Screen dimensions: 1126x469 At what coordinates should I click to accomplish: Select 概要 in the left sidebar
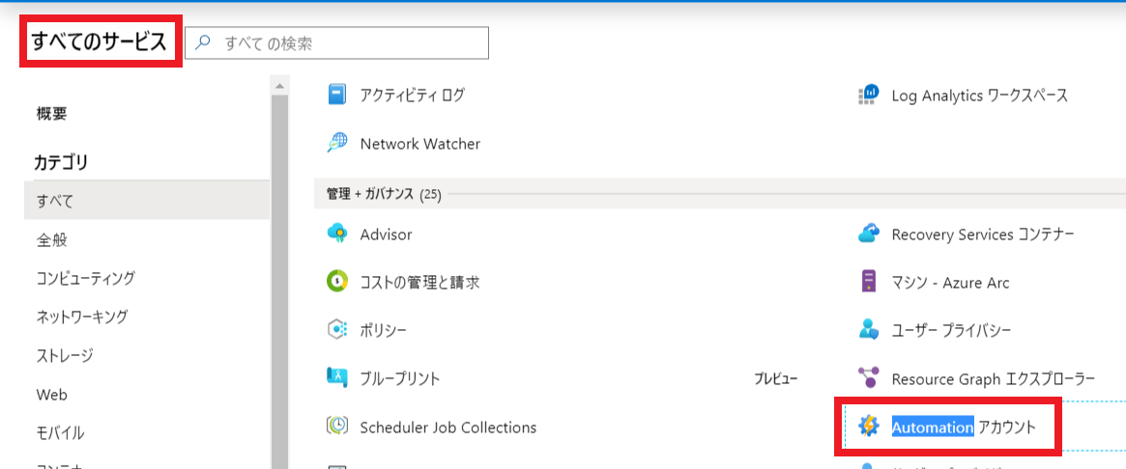(x=51, y=113)
